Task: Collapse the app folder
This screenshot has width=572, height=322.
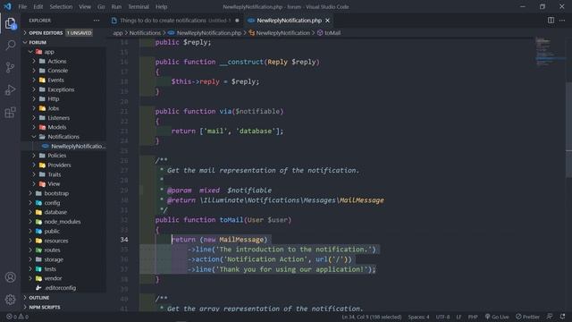Action: (x=63, y=52)
